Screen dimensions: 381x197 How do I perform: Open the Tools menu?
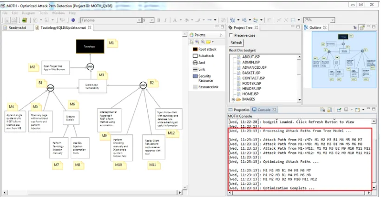pyautogui.click(x=44, y=13)
